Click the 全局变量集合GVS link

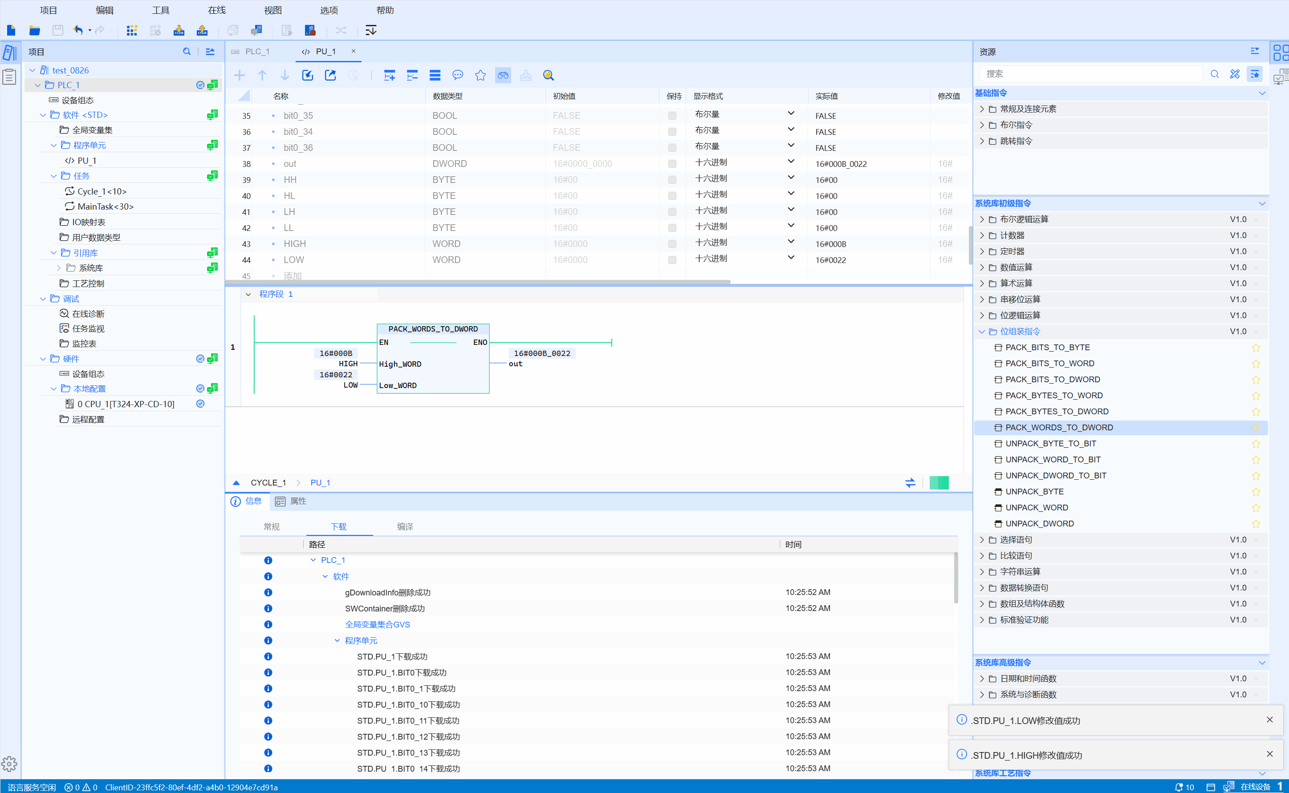point(377,624)
